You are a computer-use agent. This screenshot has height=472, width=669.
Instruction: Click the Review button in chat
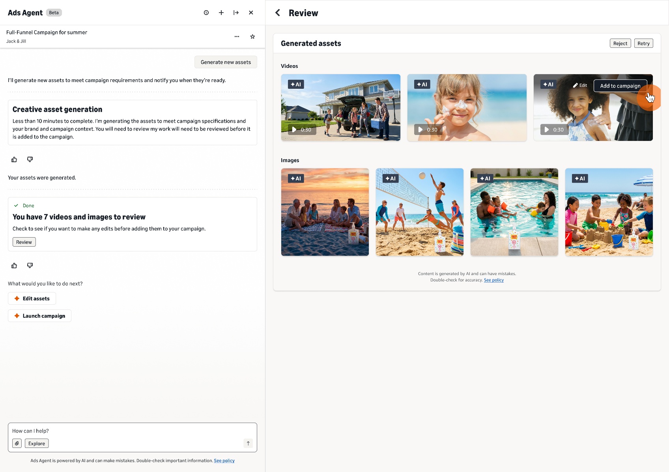(x=24, y=242)
